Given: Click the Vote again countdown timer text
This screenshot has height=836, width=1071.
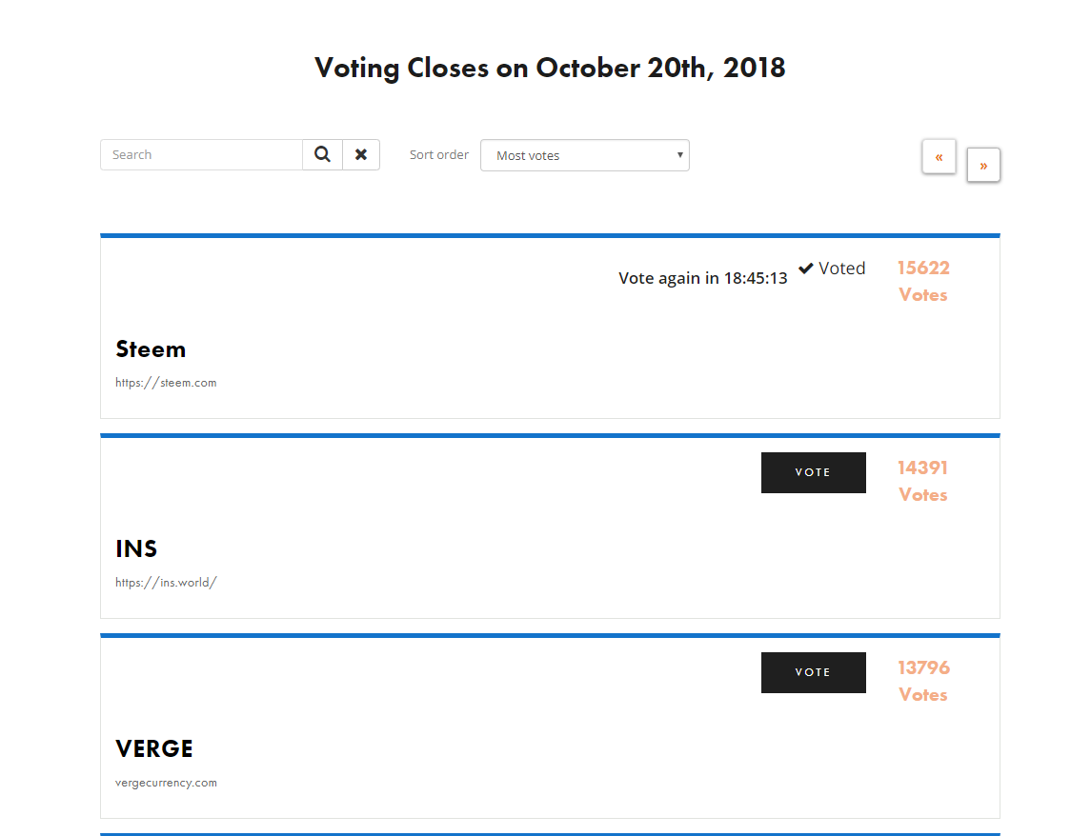Looking at the screenshot, I should [703, 278].
